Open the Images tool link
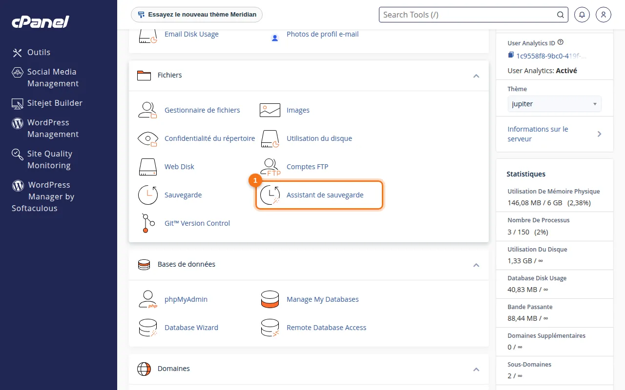Image resolution: width=625 pixels, height=390 pixels. click(298, 110)
